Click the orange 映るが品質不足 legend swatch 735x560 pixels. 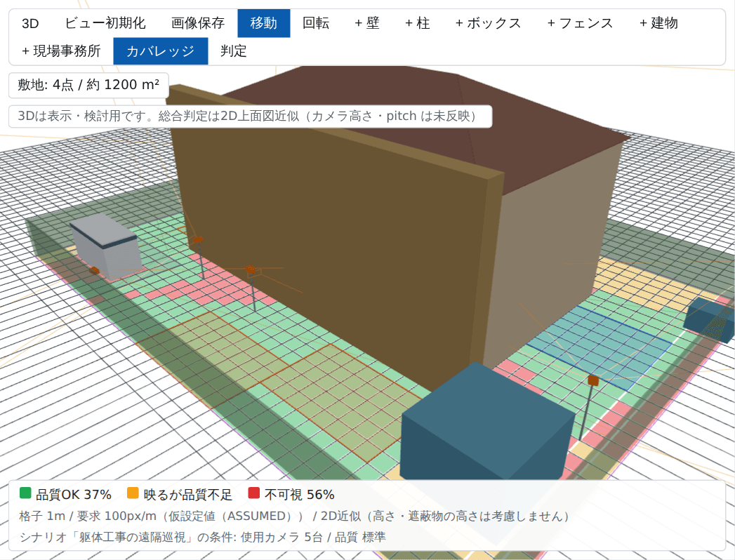click(x=133, y=493)
